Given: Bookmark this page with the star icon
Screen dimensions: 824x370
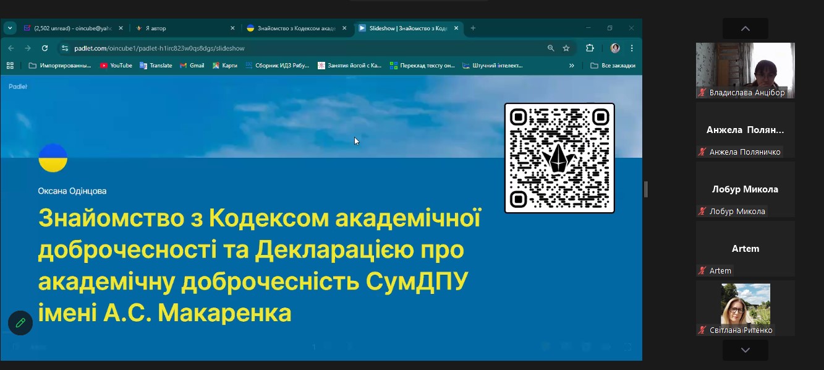Looking at the screenshot, I should point(566,48).
